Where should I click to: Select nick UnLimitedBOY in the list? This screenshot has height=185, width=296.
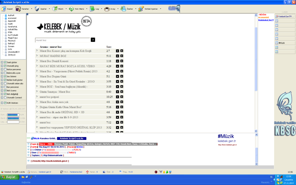tap(14, 52)
